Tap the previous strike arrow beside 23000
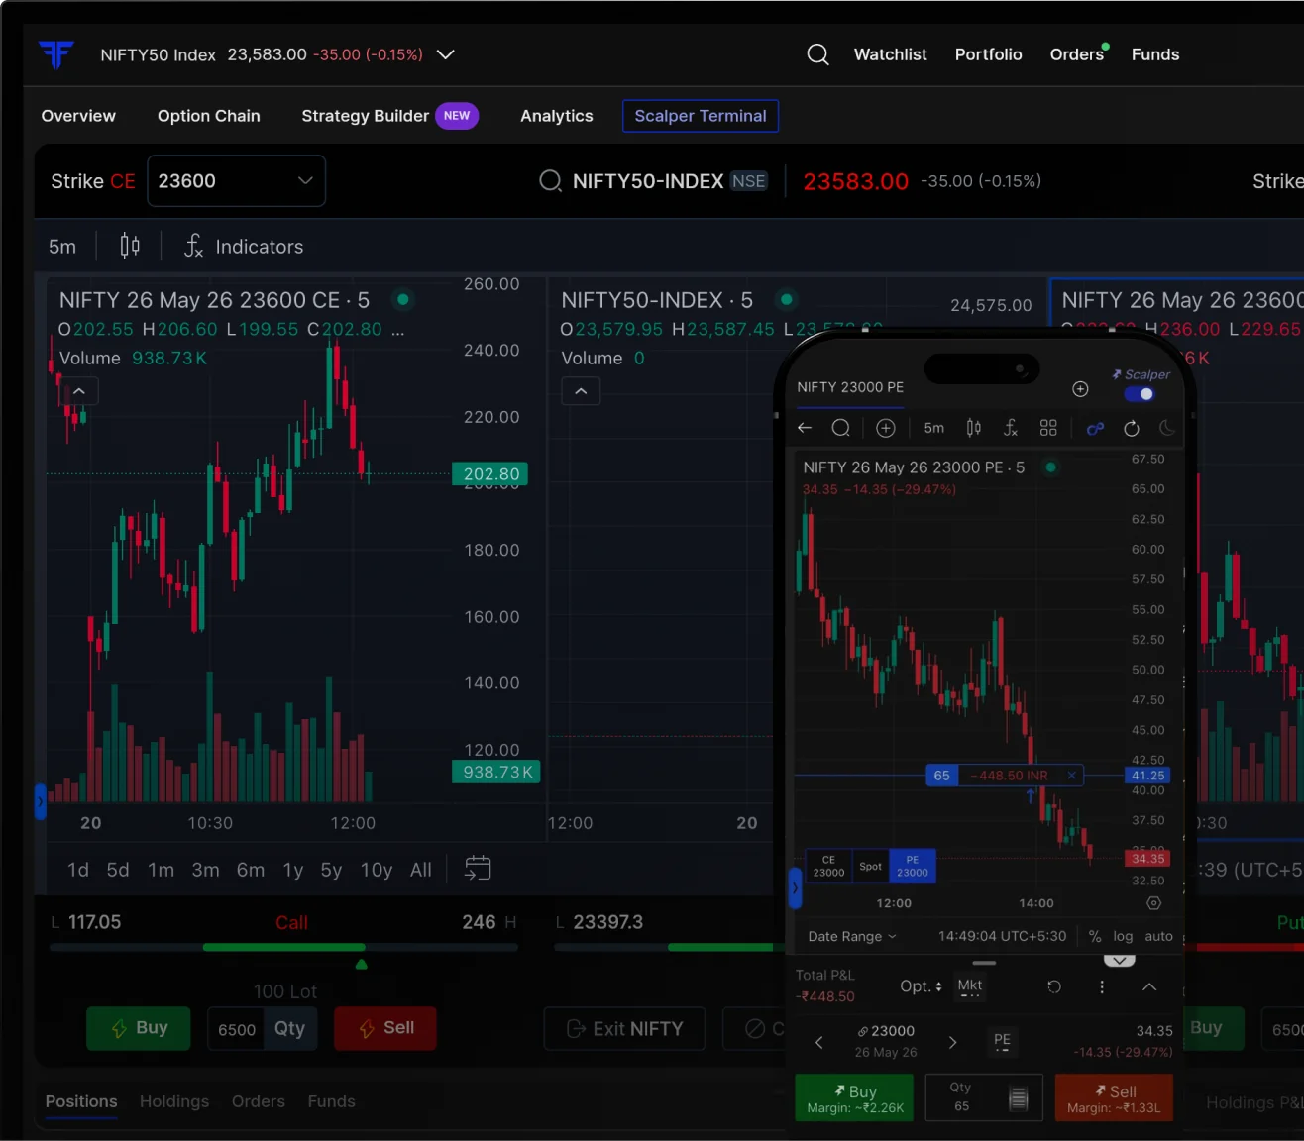Image resolution: width=1304 pixels, height=1141 pixels. 818,1042
